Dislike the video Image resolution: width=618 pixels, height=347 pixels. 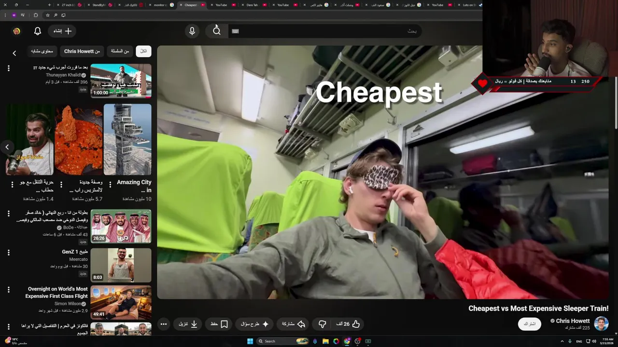click(x=323, y=324)
